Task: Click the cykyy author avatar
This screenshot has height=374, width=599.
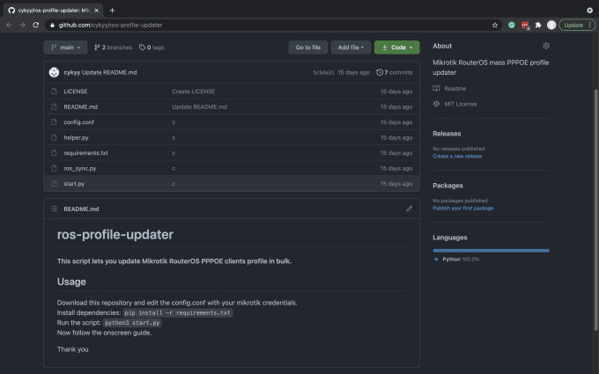Action: coord(54,72)
